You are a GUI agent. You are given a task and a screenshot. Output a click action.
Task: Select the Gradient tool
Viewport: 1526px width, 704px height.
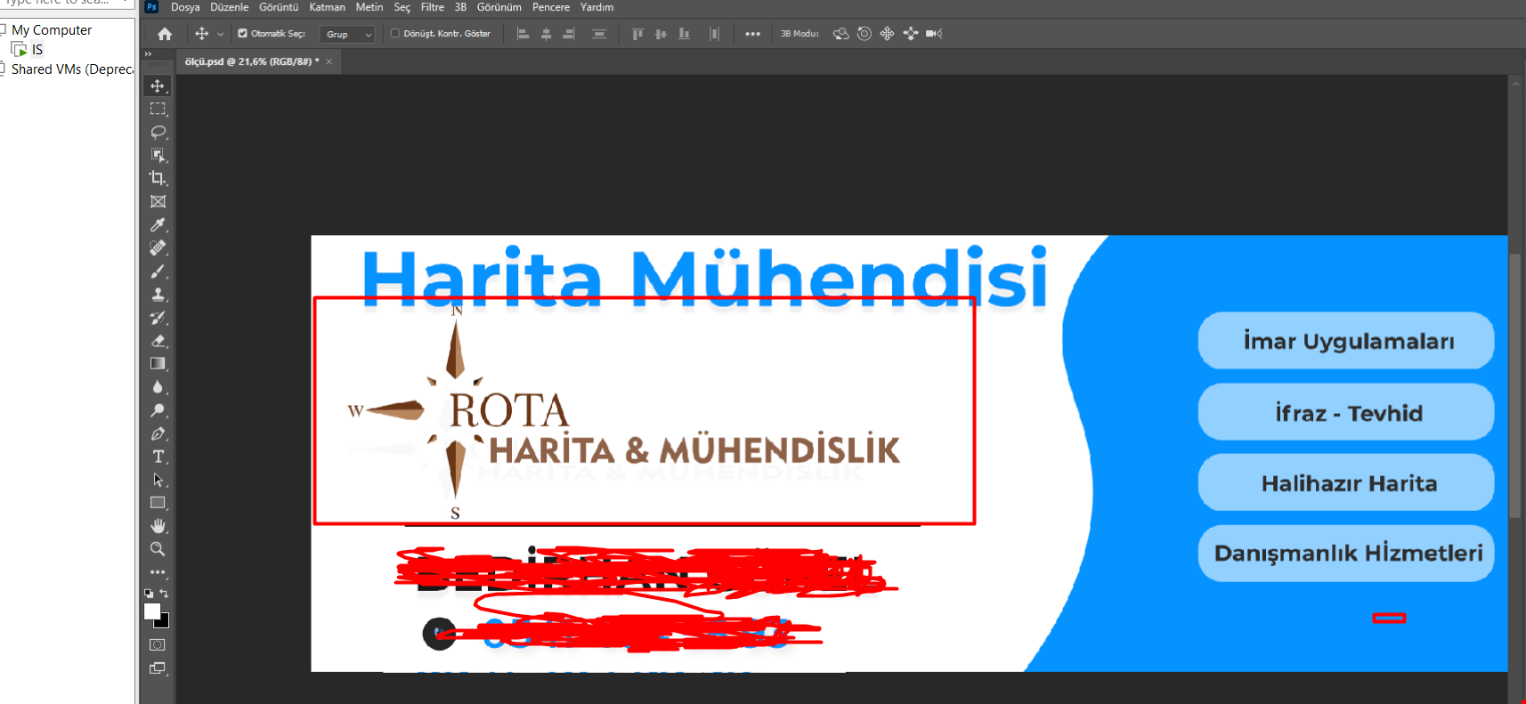pos(158,363)
